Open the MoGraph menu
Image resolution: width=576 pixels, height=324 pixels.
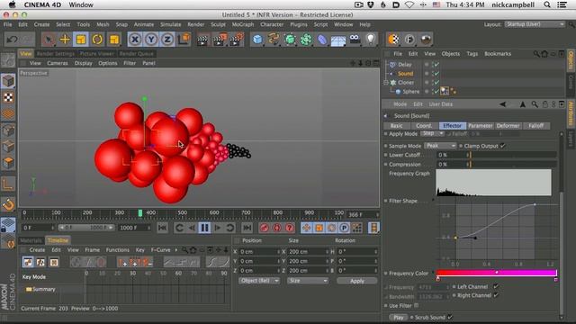[x=242, y=24]
